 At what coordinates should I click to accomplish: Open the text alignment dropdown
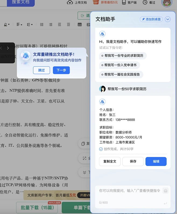click(19, 24)
